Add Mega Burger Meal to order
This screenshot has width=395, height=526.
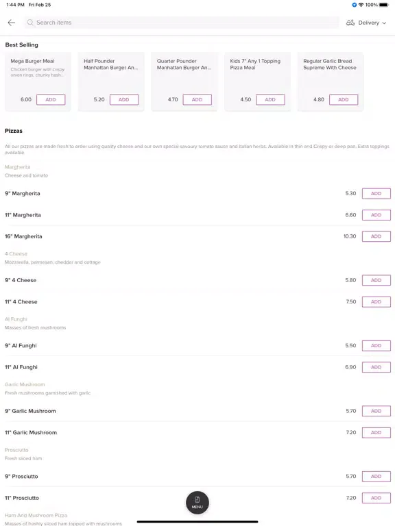51,99
